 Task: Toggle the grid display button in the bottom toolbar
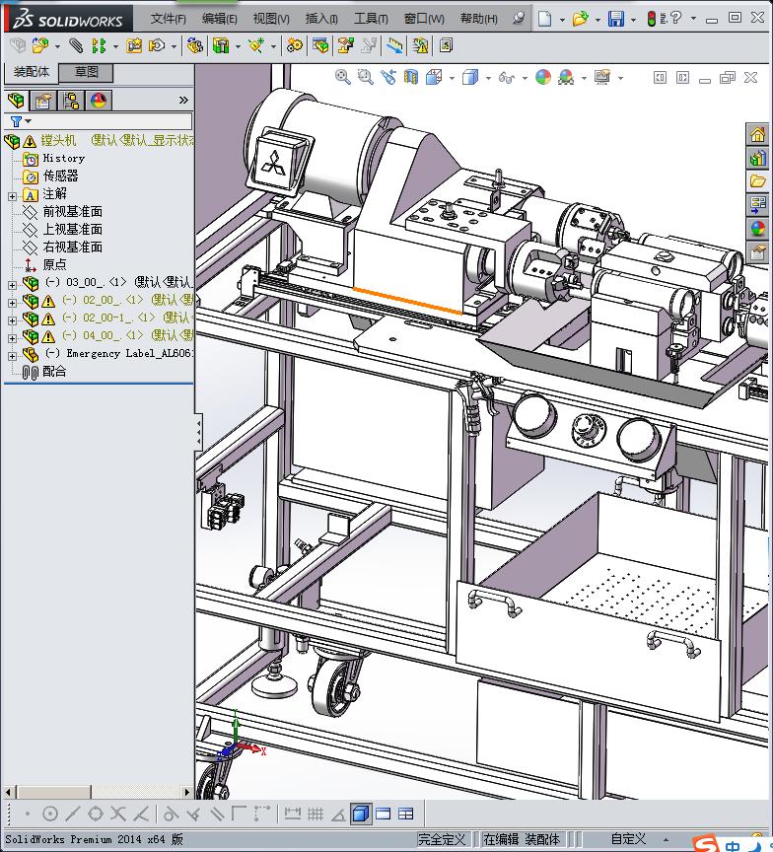pyautogui.click(x=316, y=814)
